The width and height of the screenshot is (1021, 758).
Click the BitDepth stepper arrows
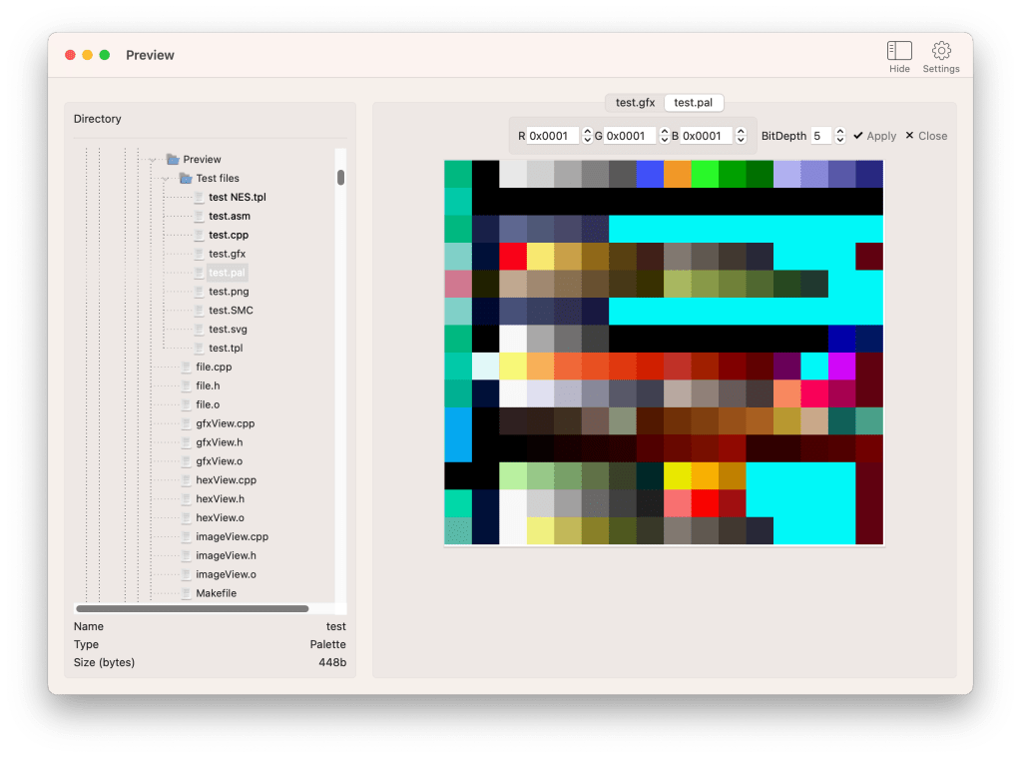pyautogui.click(x=840, y=136)
